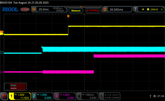The width and height of the screenshot is (165, 101).
Task: Click the digital channels 0-15 indicator
Action: [x=112, y=96]
